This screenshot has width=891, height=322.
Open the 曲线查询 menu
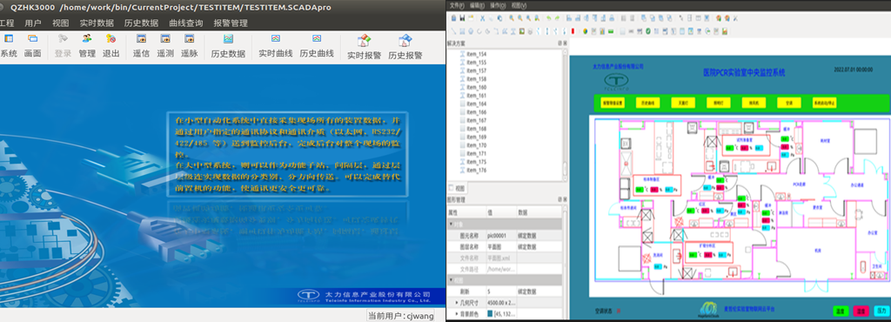(186, 23)
